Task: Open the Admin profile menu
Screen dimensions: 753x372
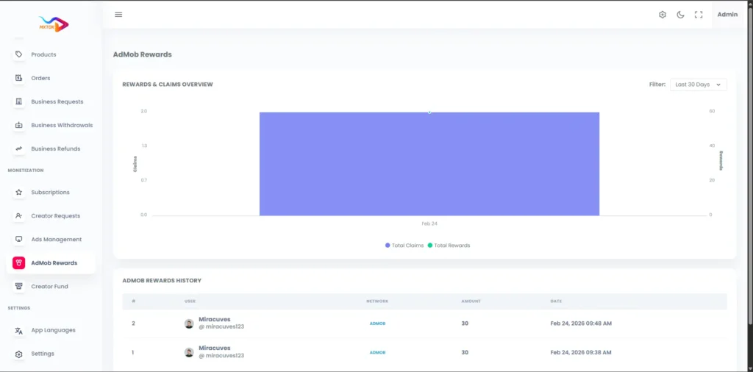Action: click(727, 15)
